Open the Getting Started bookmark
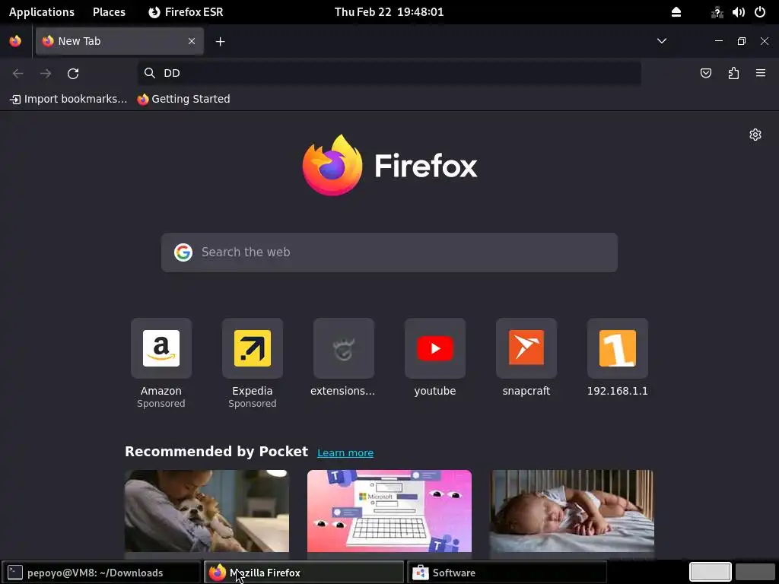This screenshot has width=779, height=584. tap(184, 99)
